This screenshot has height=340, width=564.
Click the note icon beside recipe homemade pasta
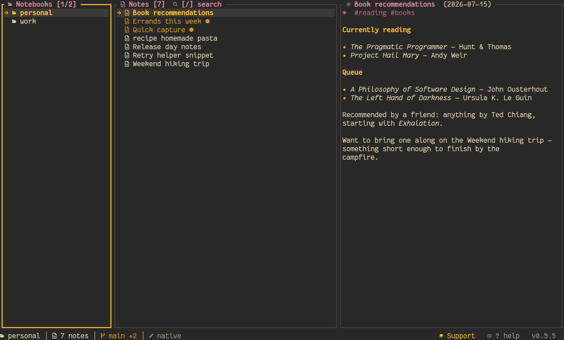pyautogui.click(x=127, y=38)
